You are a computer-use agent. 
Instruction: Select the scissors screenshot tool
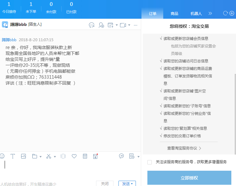click(49, 156)
